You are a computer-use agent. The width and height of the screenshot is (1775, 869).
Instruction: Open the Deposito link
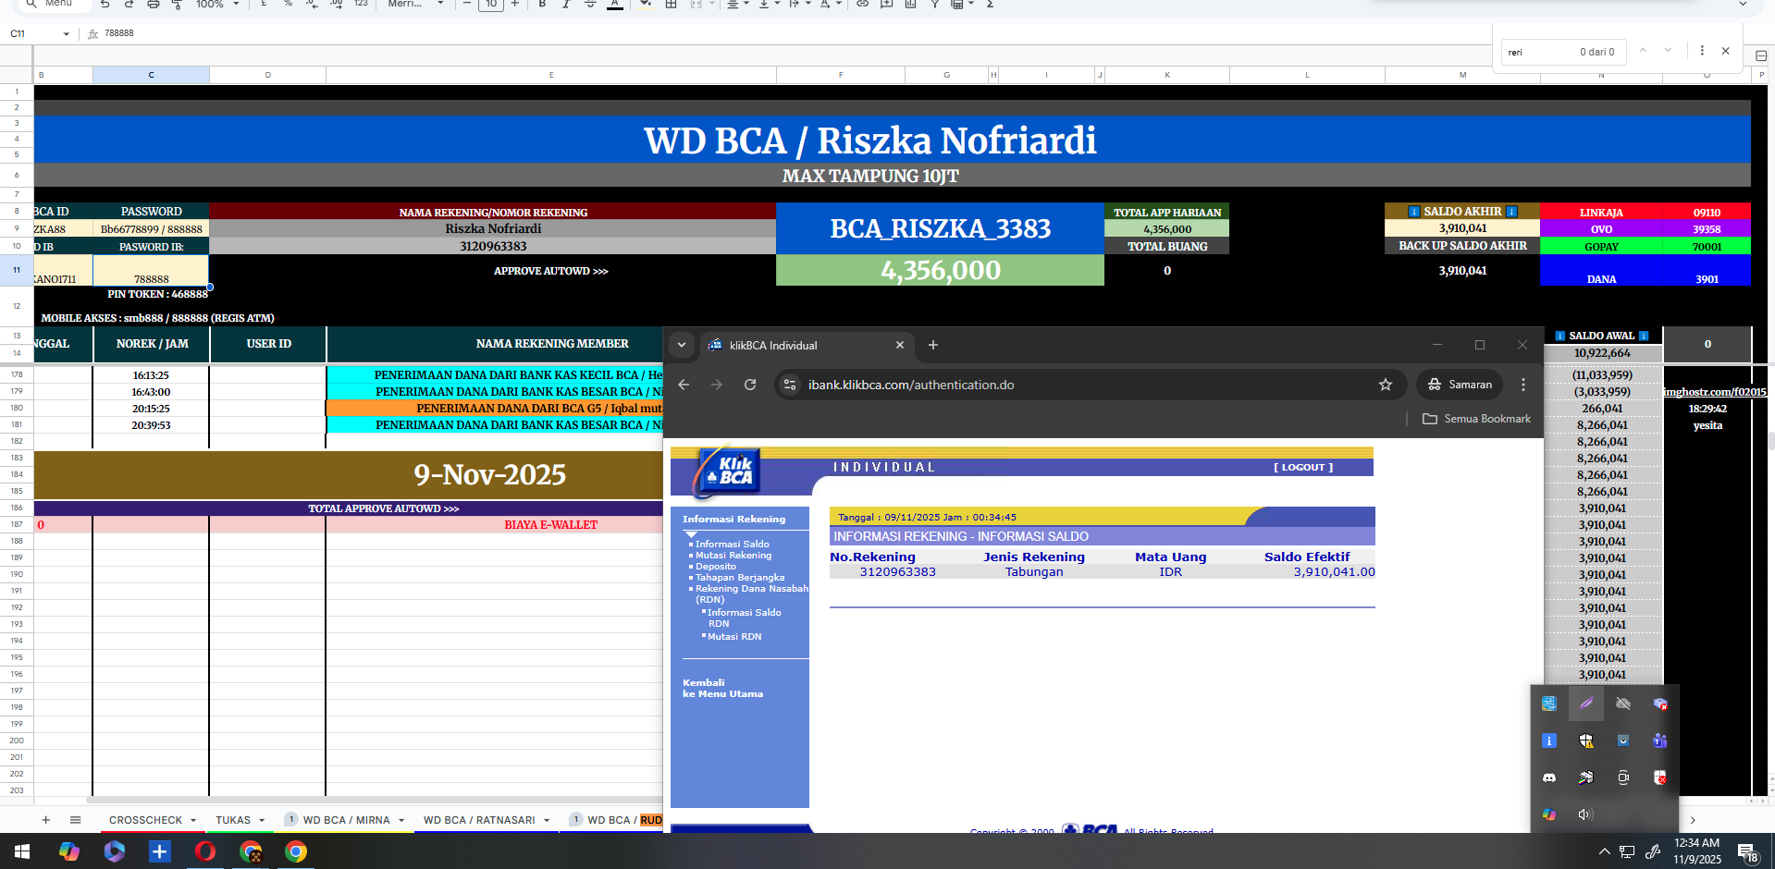[x=716, y=567]
